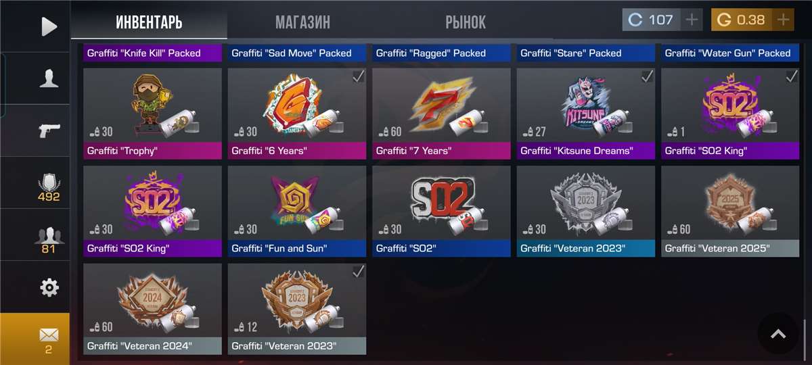The width and height of the screenshot is (812, 365).
Task: Open the settings gear icon
Action: [49, 288]
